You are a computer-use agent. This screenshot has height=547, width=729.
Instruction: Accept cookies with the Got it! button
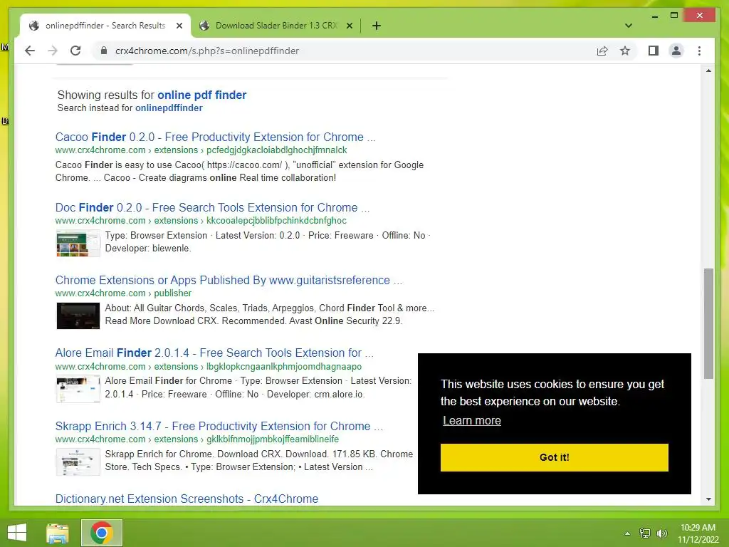point(554,457)
